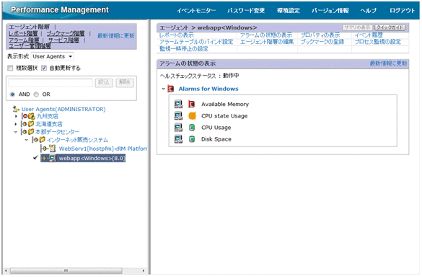Open the ブックマークの登録 link
The image size is (422, 277).
click(x=322, y=42)
